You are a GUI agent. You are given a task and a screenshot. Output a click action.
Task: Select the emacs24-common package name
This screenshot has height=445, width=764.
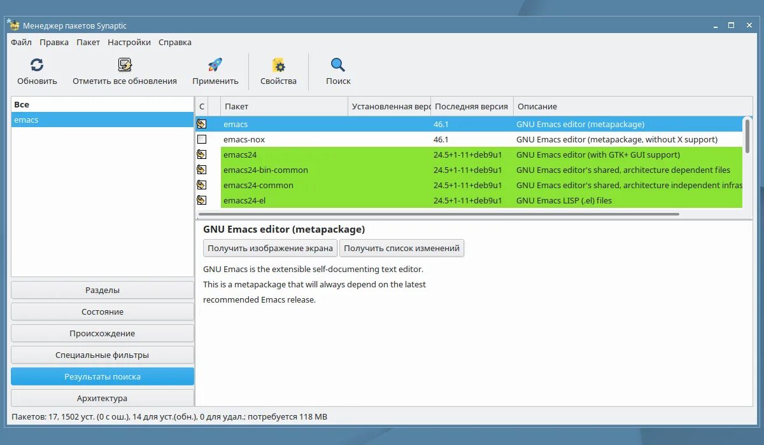(258, 185)
